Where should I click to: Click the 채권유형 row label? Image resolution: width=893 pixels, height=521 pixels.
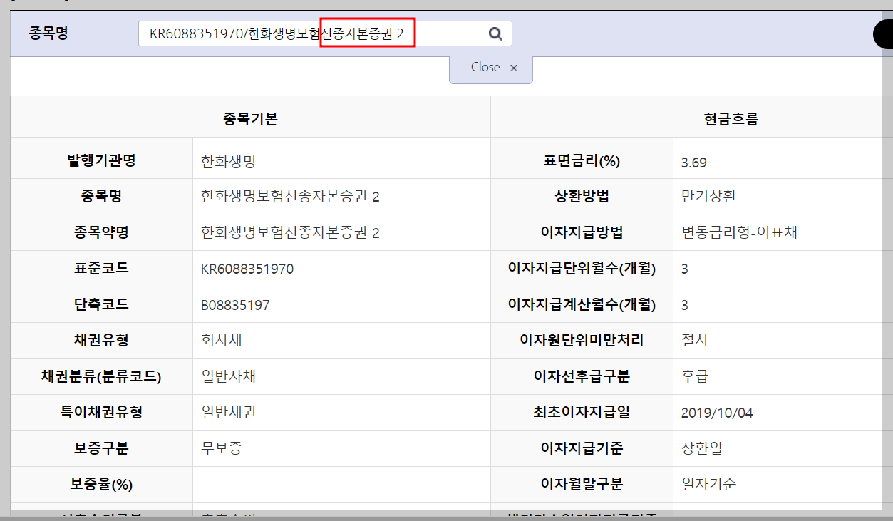(101, 341)
